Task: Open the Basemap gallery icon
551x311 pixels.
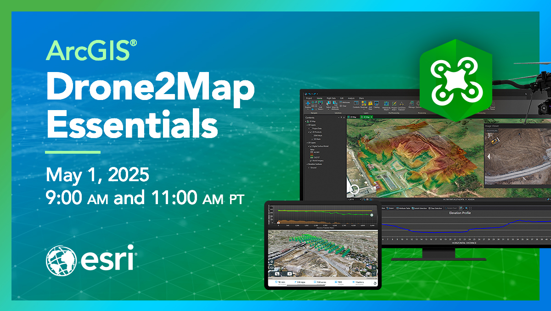Action: click(x=364, y=105)
